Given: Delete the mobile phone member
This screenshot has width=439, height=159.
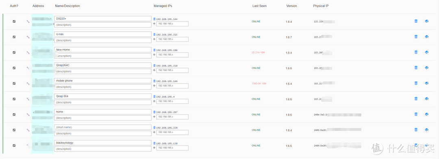Looking at the screenshot, I should (416, 83).
